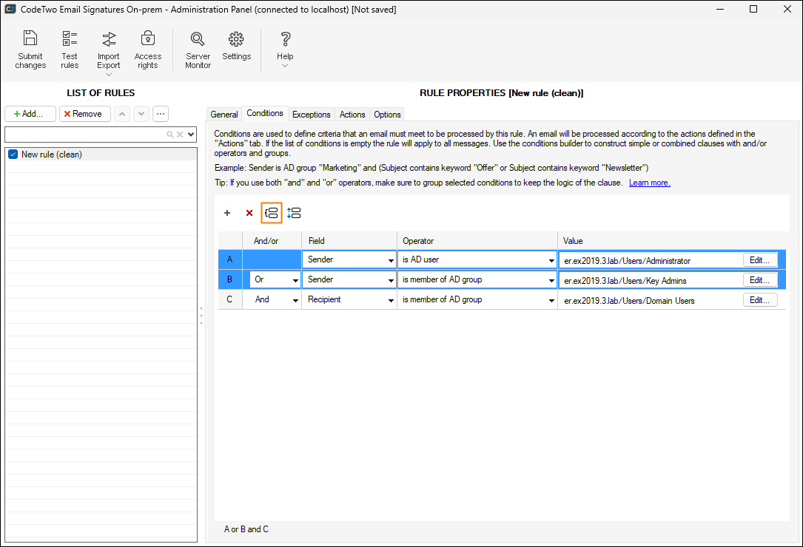Open the Actions tab
This screenshot has width=803, height=547.
352,115
